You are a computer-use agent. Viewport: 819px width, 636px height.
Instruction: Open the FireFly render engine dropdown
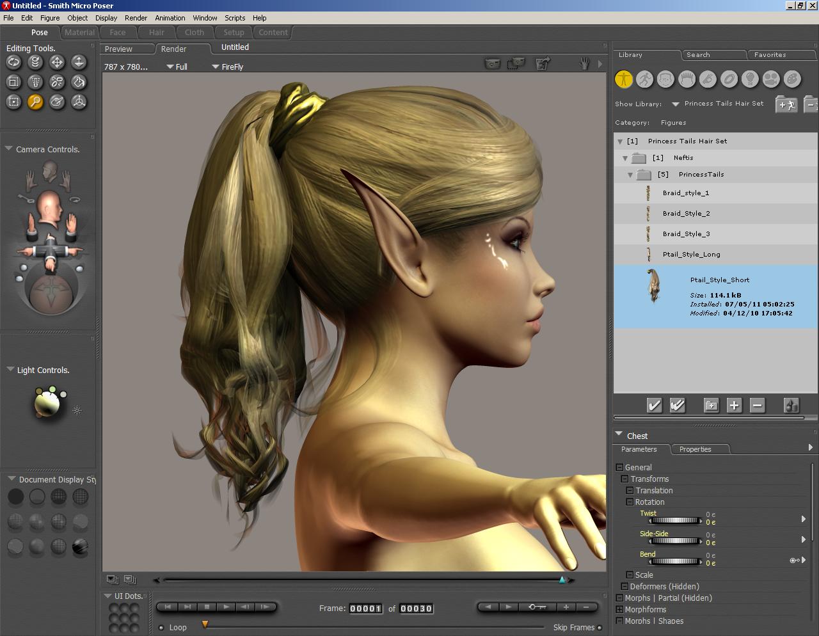coord(216,67)
